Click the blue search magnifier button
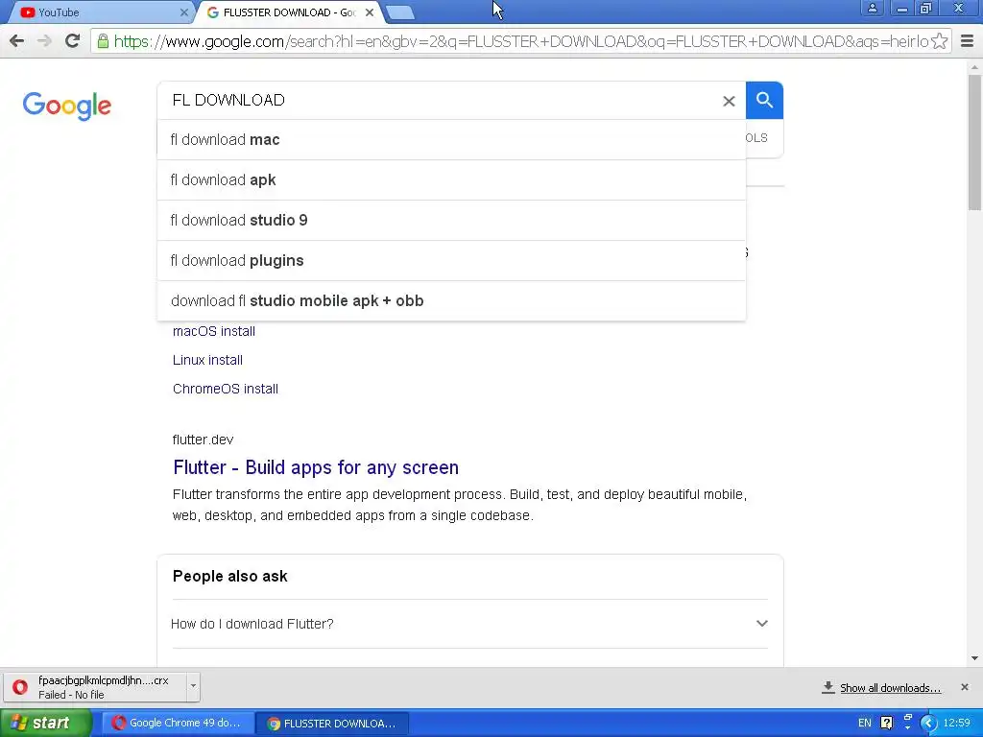 click(764, 100)
